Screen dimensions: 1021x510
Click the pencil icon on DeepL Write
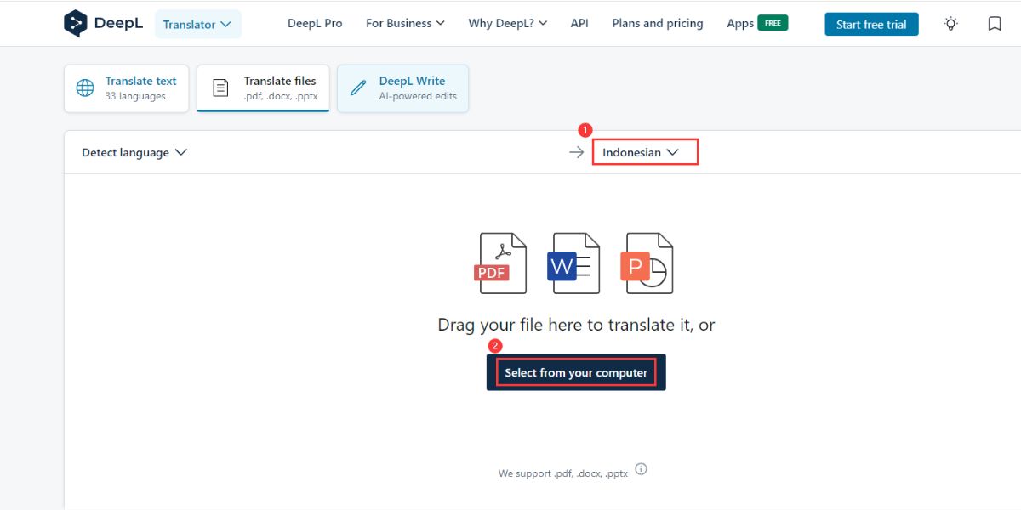(x=358, y=88)
